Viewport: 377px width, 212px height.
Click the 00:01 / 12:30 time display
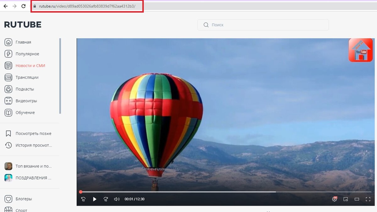pyautogui.click(x=134, y=199)
